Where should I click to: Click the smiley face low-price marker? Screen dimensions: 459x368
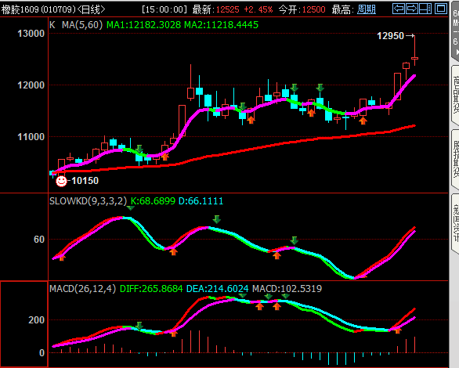pos(61,181)
